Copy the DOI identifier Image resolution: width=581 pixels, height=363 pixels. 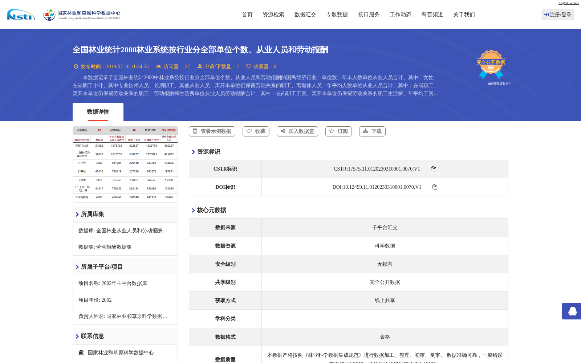[x=435, y=187]
